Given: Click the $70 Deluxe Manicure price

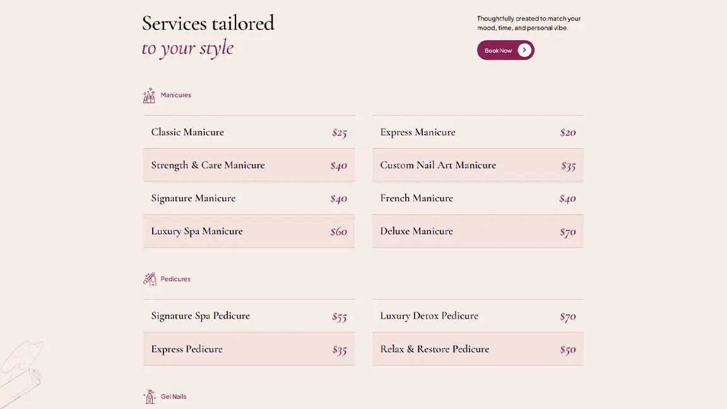Looking at the screenshot, I should (567, 232).
